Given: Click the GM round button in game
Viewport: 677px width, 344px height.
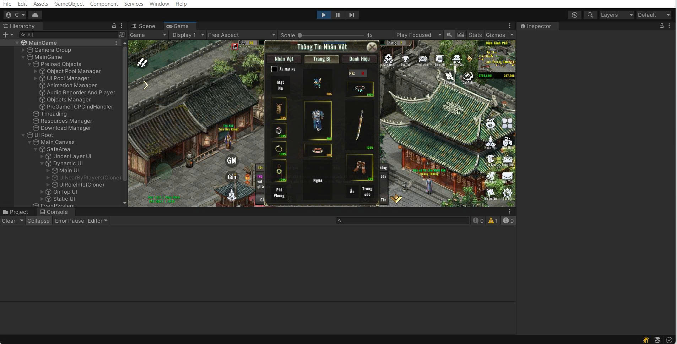Looking at the screenshot, I should pyautogui.click(x=232, y=161).
